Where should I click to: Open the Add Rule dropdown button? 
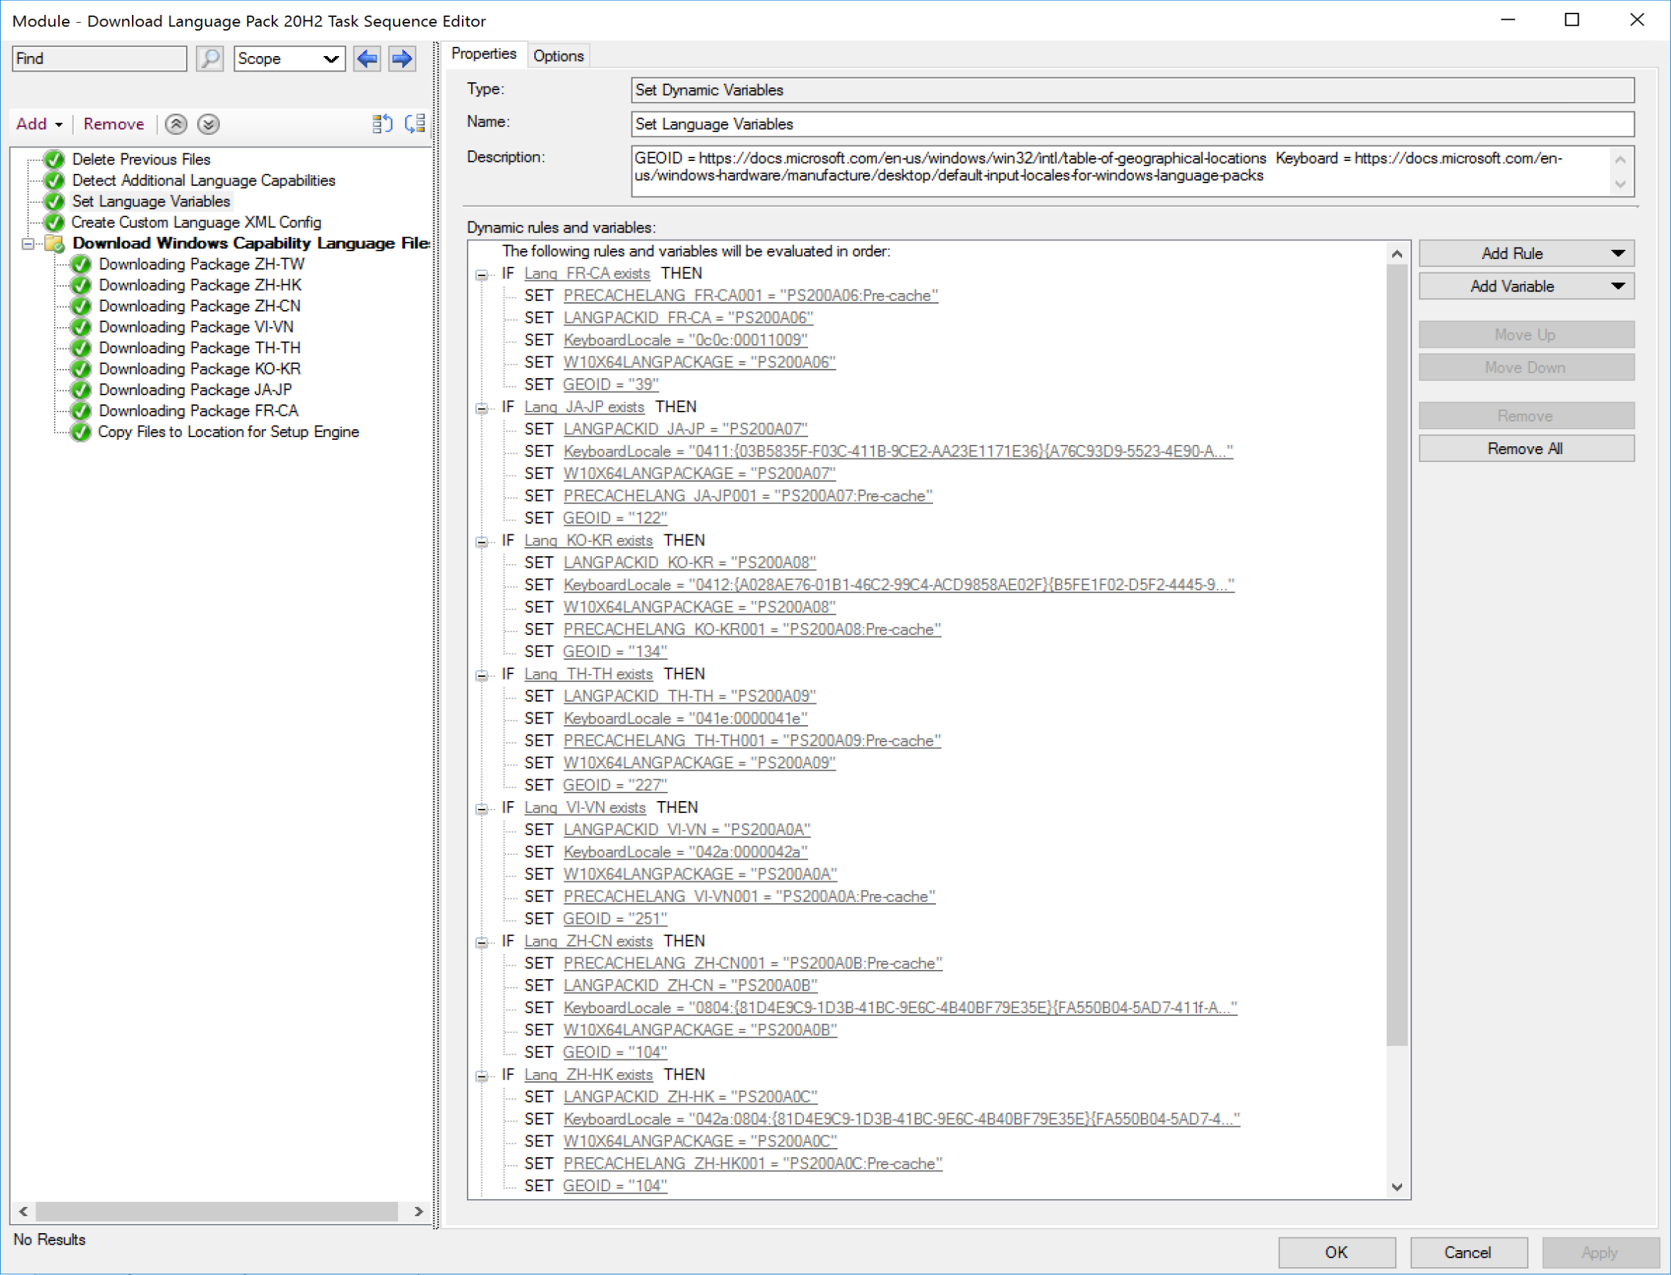[1526, 253]
